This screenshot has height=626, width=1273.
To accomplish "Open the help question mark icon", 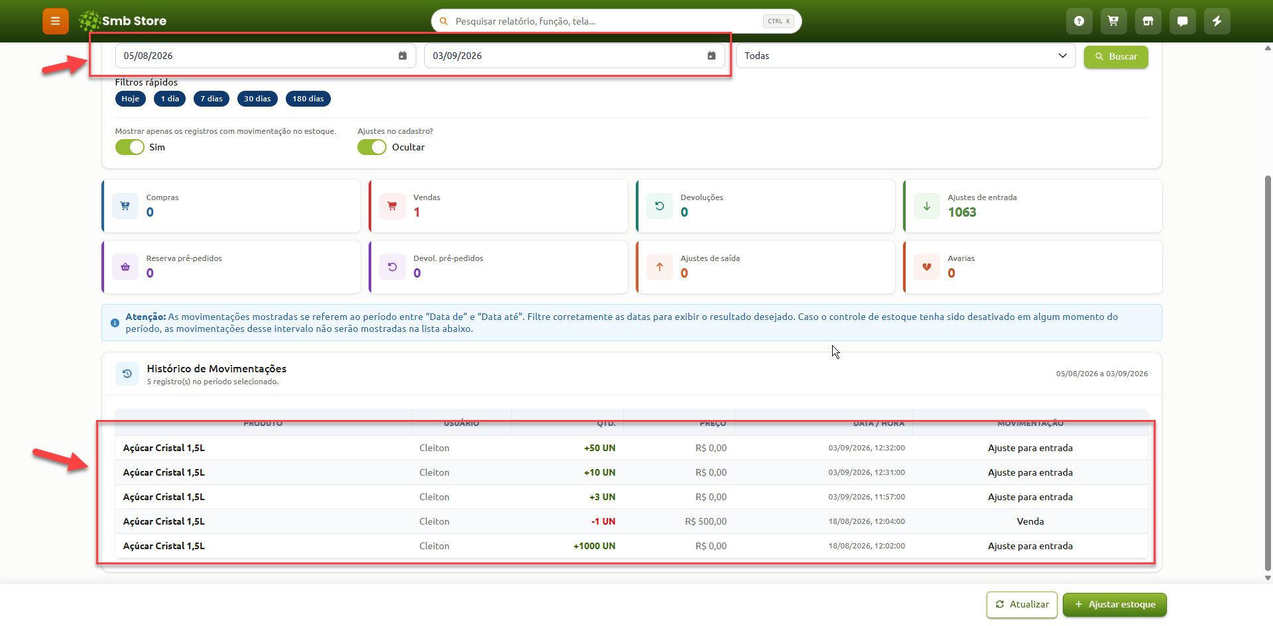I will click(x=1079, y=21).
